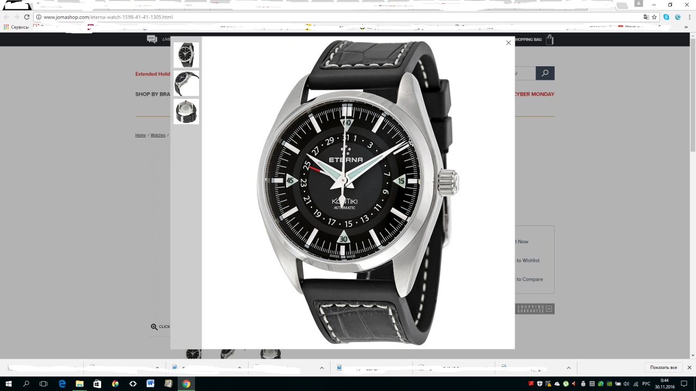Click Показать все in downloads bar
Screen dimensions: 696x391
click(663, 368)
